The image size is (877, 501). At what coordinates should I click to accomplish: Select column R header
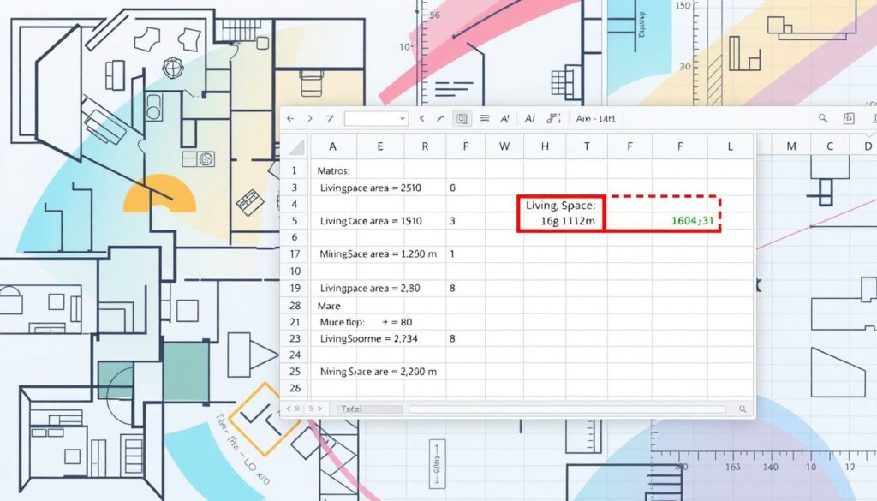pos(425,146)
